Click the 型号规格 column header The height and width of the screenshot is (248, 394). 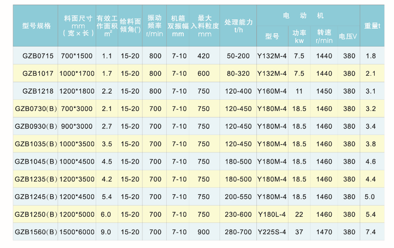coord(37,25)
